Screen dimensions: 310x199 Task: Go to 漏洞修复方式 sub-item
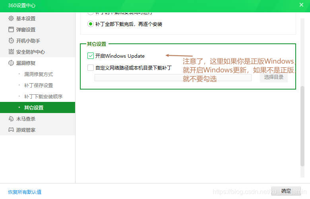click(x=39, y=74)
